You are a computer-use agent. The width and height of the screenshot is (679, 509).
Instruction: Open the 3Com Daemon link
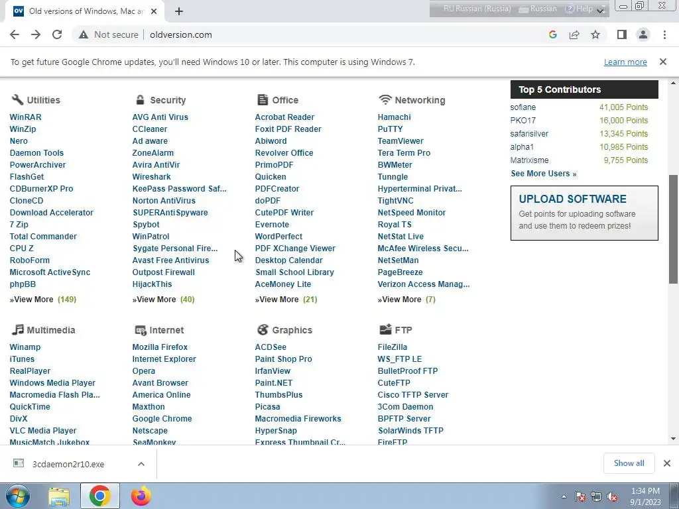tap(405, 407)
